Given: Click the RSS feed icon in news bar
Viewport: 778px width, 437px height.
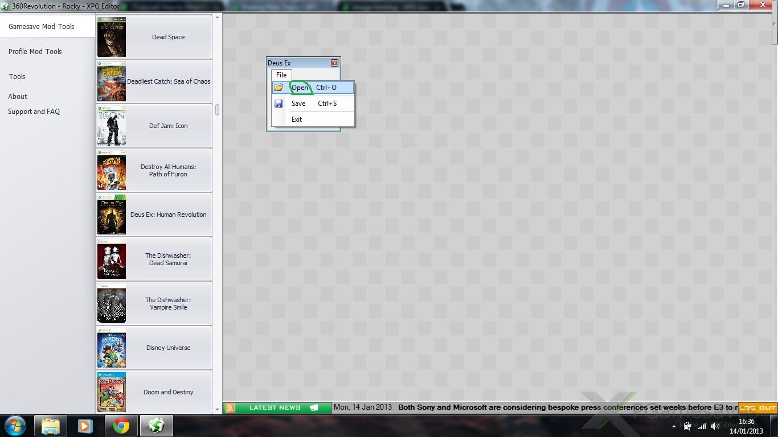Looking at the screenshot, I should [230, 408].
